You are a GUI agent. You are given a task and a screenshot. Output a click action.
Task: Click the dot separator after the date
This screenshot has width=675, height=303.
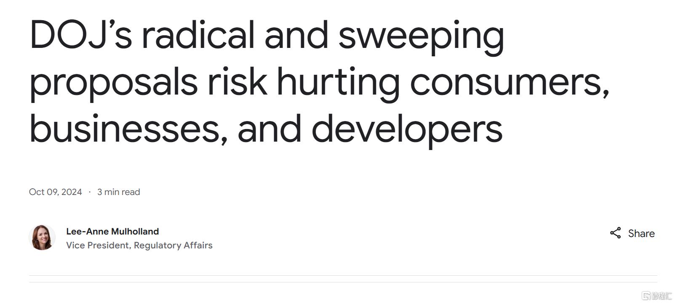coord(90,192)
